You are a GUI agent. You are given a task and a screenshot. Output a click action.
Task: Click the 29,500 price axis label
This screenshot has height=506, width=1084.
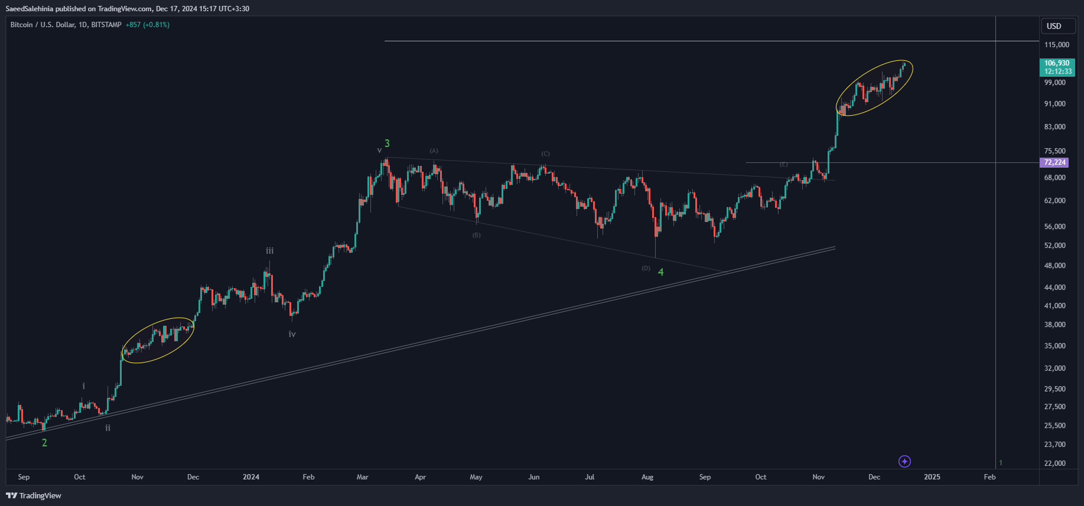tap(1055, 389)
